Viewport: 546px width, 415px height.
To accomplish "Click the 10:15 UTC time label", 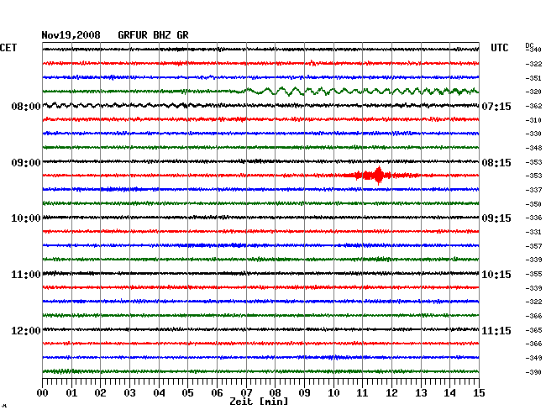I will [496, 275].
